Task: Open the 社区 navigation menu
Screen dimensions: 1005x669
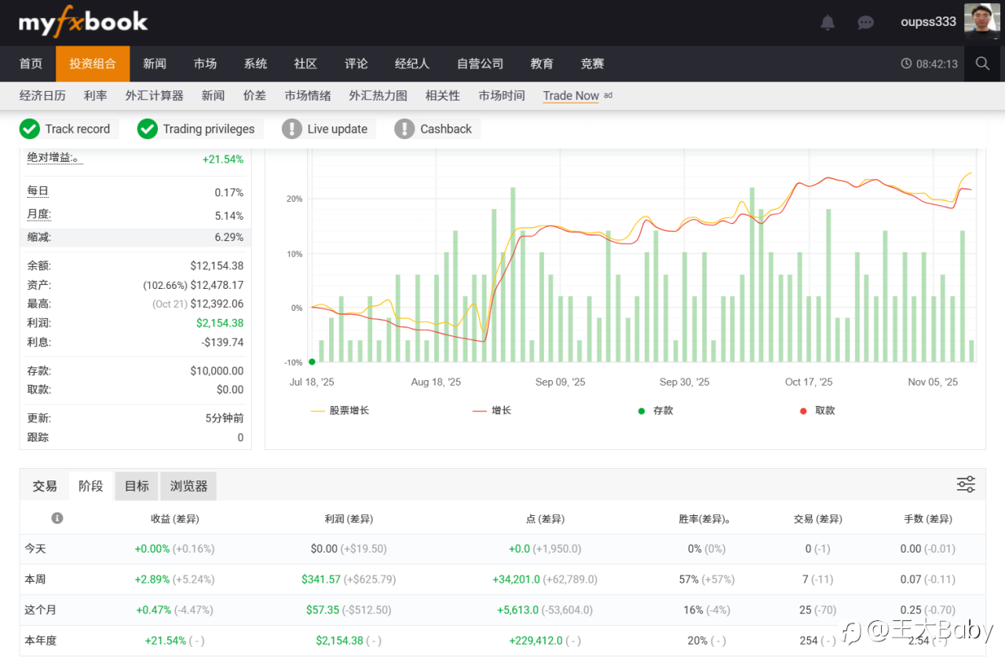Action: coord(305,64)
